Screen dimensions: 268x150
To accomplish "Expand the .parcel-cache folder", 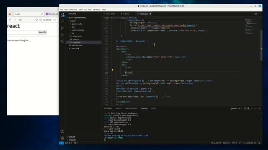I will tap(77, 24).
